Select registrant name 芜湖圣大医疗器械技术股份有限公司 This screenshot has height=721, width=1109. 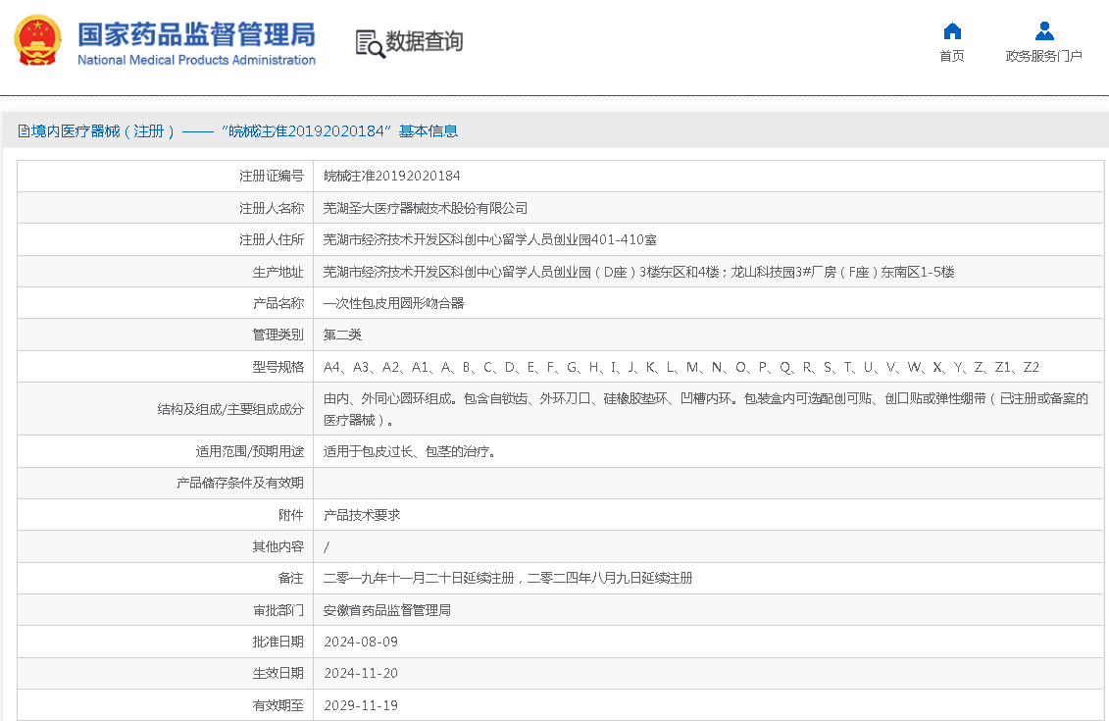tap(426, 208)
